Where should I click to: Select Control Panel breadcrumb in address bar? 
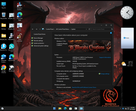[x=50, y=29]
